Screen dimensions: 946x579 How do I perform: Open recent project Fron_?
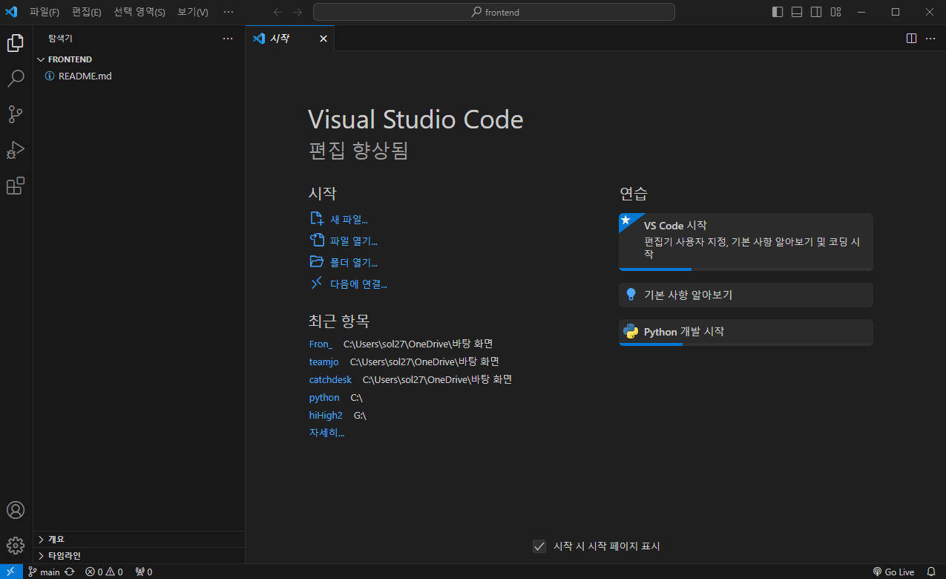pos(321,344)
